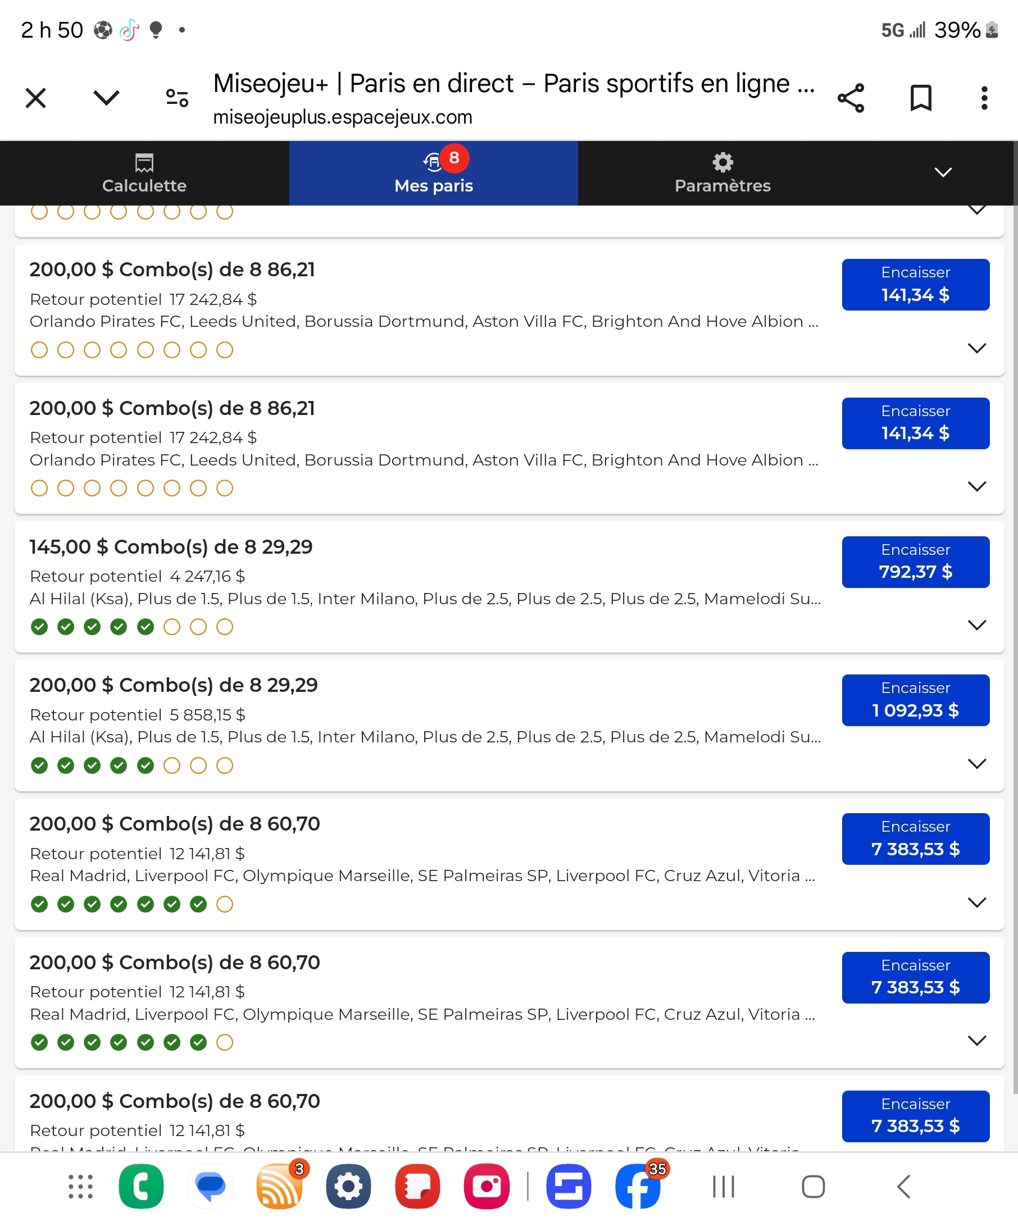Click the address bar URL miseojeuplus.espacejeux.com
Screen dimensions: 1018x1222
pyautogui.click(x=342, y=117)
